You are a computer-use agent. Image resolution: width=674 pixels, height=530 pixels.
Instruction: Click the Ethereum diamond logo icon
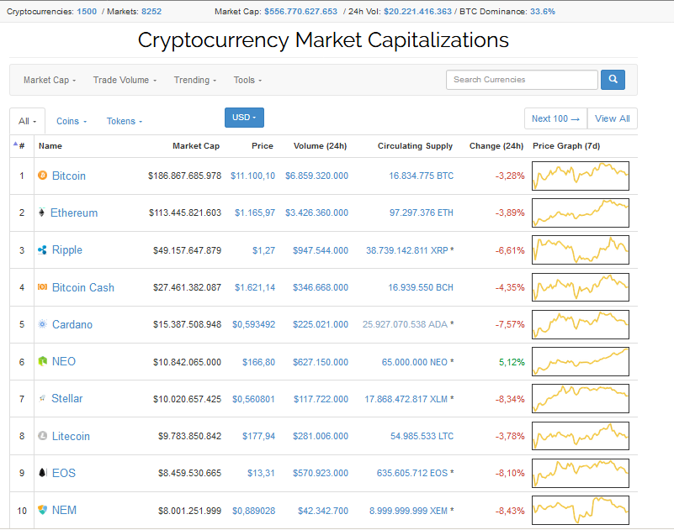[42, 213]
